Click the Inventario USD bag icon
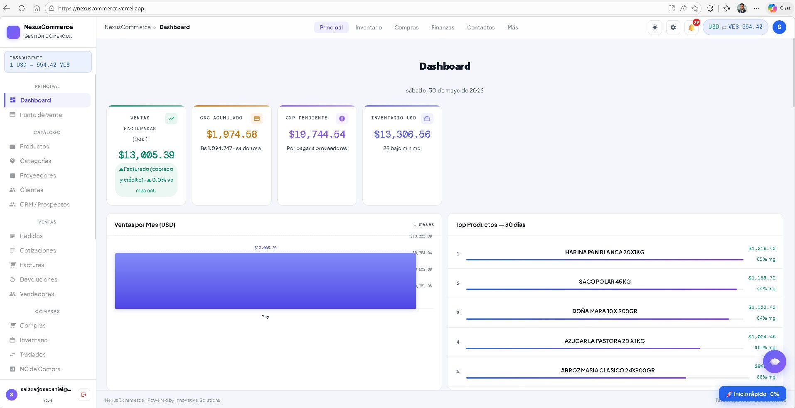 point(427,119)
